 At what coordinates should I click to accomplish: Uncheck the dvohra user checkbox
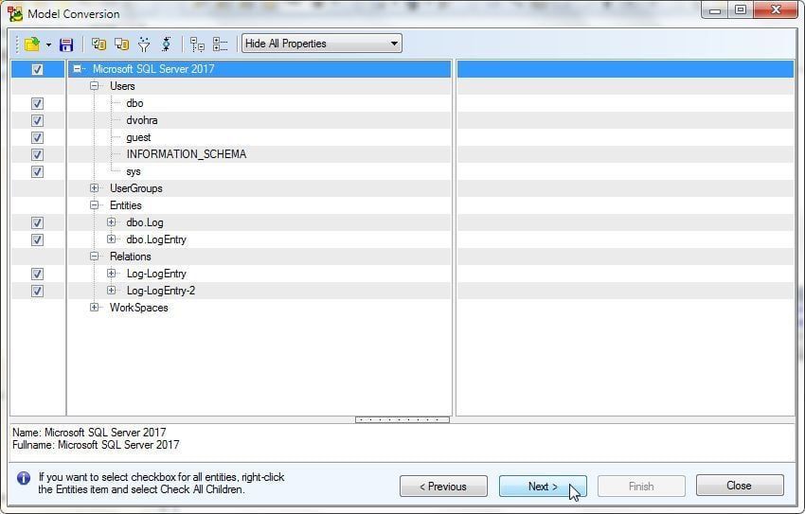click(x=37, y=120)
